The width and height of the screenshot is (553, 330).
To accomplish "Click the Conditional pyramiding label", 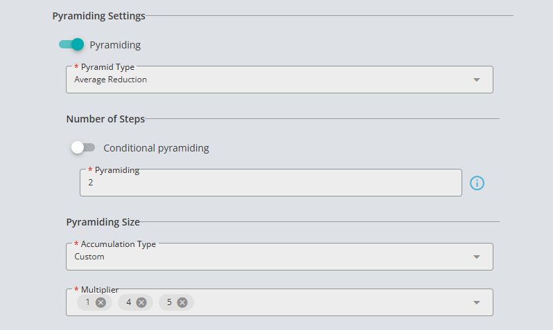I will [156, 148].
